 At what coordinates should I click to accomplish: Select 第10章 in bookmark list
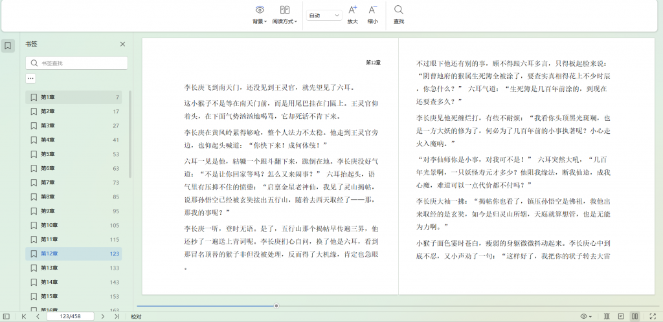click(x=74, y=226)
